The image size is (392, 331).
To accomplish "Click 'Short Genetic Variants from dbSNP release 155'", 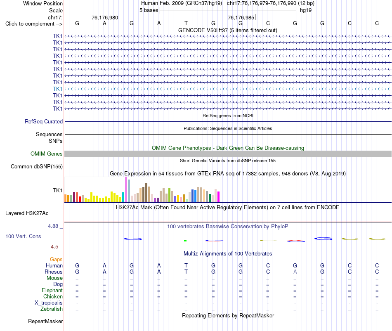I will (x=228, y=161).
